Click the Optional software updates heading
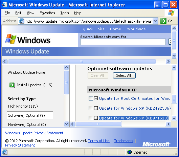This screenshot has width=179, height=157. (120, 68)
